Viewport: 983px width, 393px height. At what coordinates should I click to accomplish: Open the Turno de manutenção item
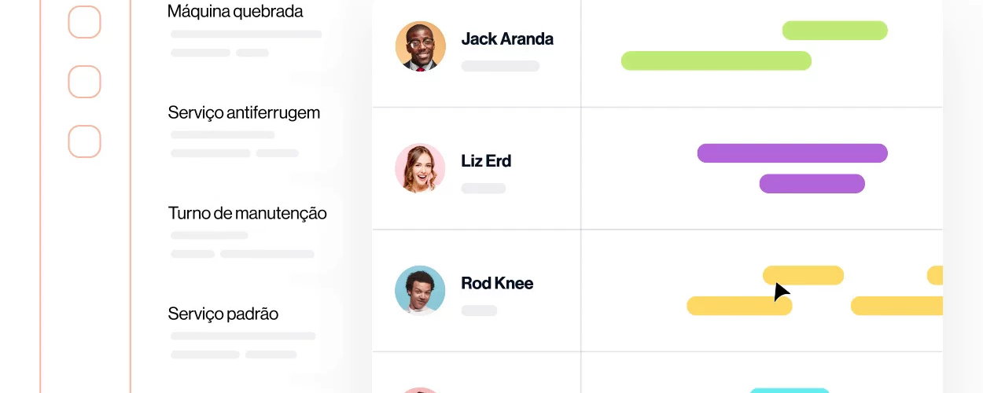point(247,213)
